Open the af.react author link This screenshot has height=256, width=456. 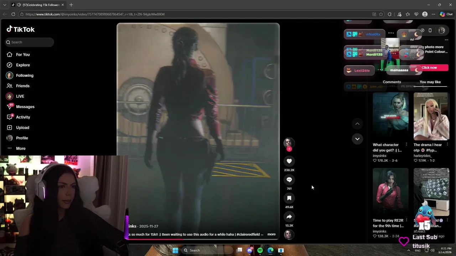pos(419,231)
